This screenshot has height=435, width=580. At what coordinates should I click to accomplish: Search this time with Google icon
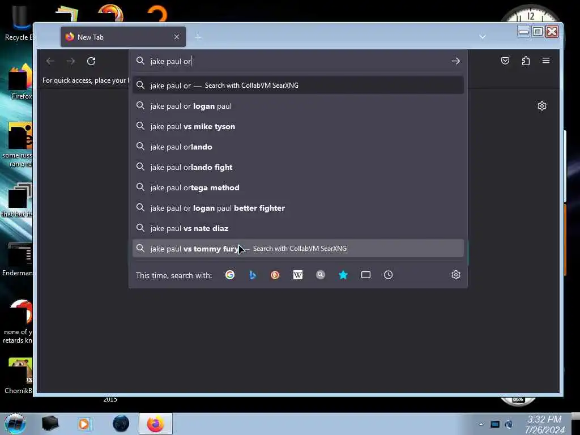click(230, 275)
